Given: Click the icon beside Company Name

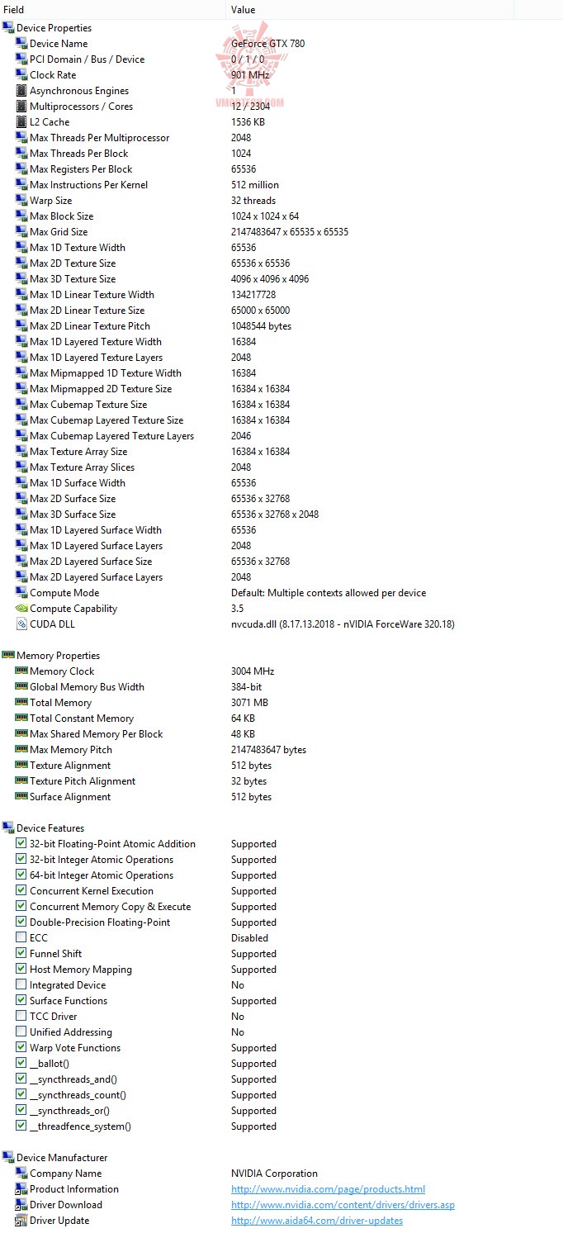Looking at the screenshot, I should (21, 1174).
